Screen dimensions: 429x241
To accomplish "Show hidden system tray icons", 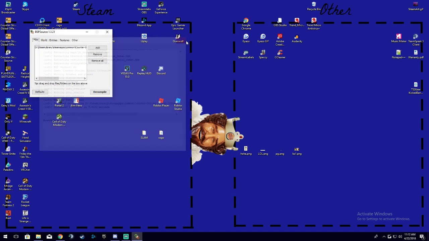I will tap(384, 237).
